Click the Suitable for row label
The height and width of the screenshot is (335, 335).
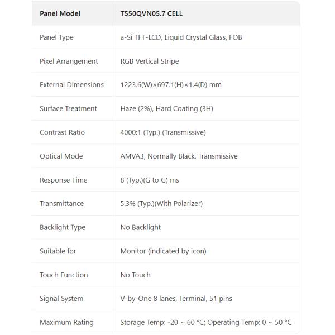pos(58,251)
